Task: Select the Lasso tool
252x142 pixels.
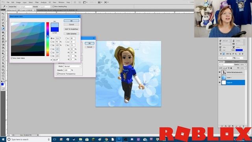Action: pyautogui.click(x=3, y=19)
